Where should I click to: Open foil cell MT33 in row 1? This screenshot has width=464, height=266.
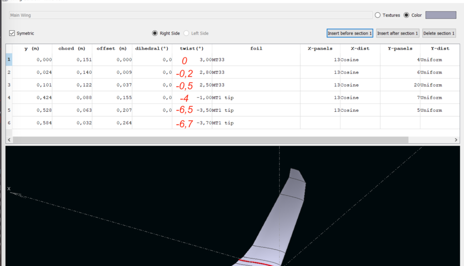pyautogui.click(x=256, y=59)
